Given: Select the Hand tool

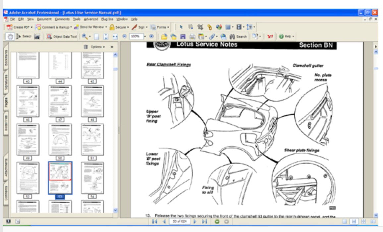Looking at the screenshot, I should click(10, 36).
